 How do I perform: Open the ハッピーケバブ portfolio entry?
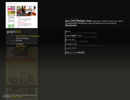[x=71, y=48]
